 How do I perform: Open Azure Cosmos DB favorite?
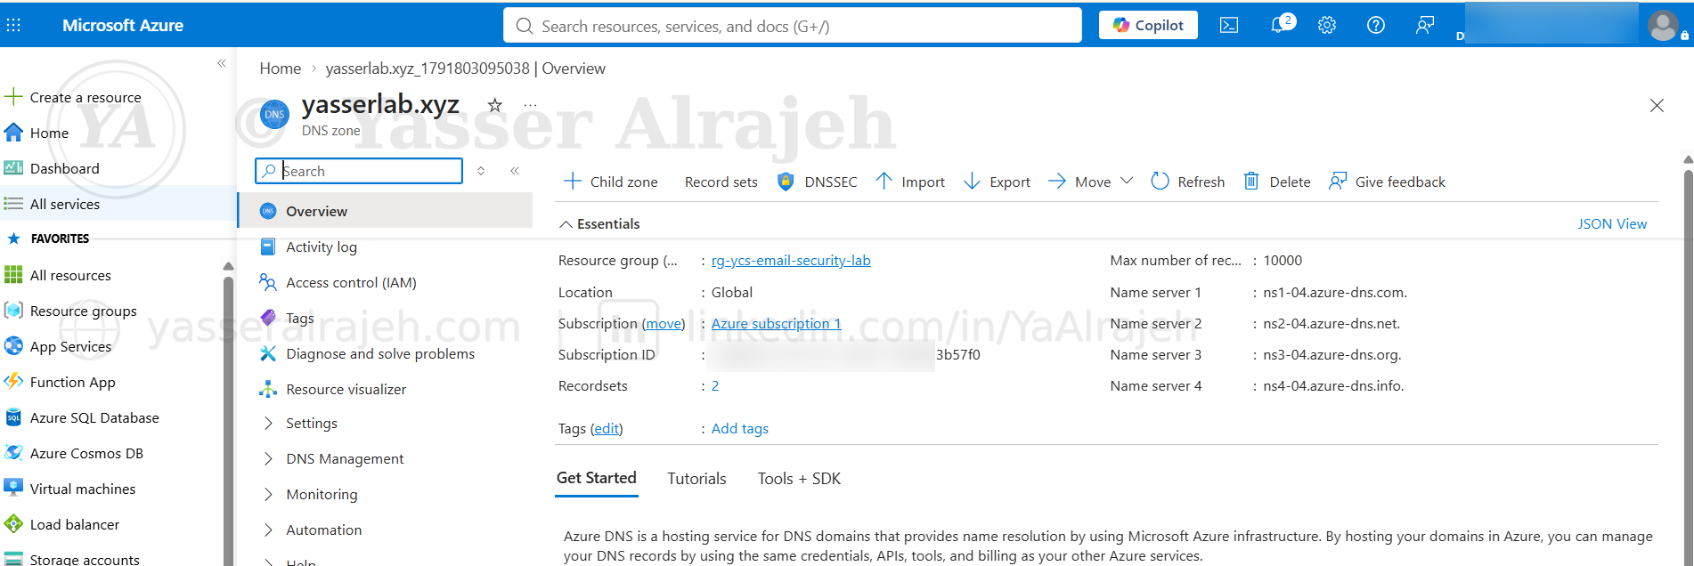[x=74, y=453]
